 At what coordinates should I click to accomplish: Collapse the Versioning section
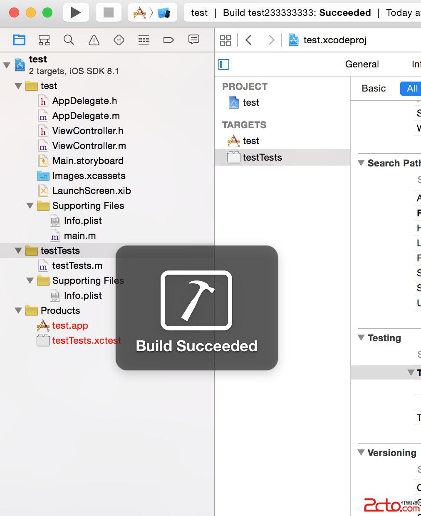(361, 452)
